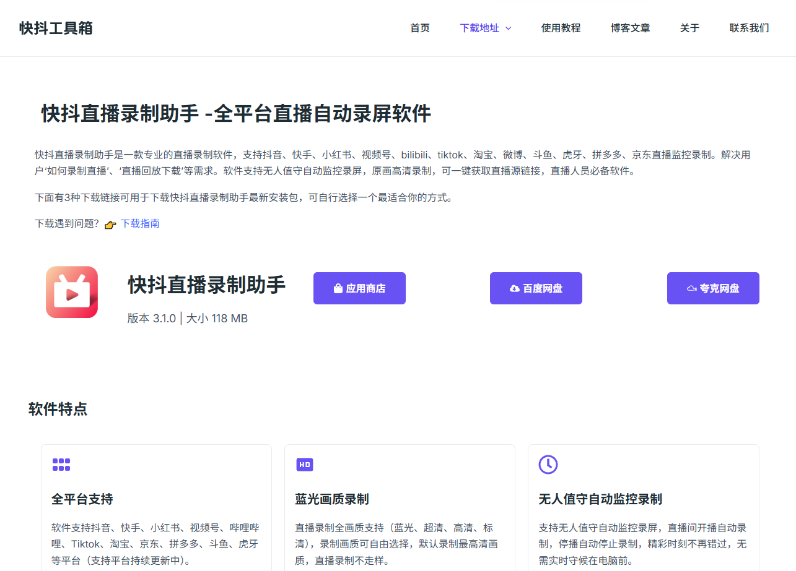Open the 使用教程 page
The width and height of the screenshot is (796, 571).
coord(561,28)
